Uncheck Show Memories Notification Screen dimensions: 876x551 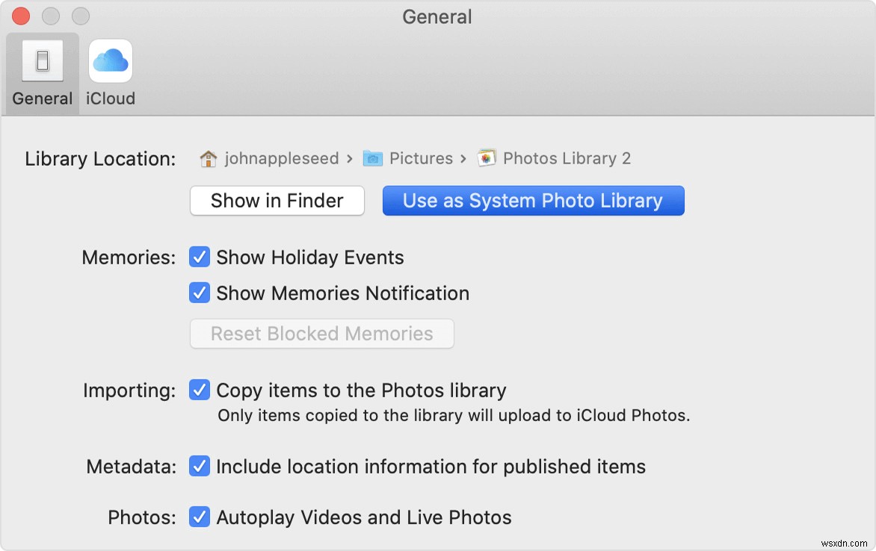(x=199, y=293)
